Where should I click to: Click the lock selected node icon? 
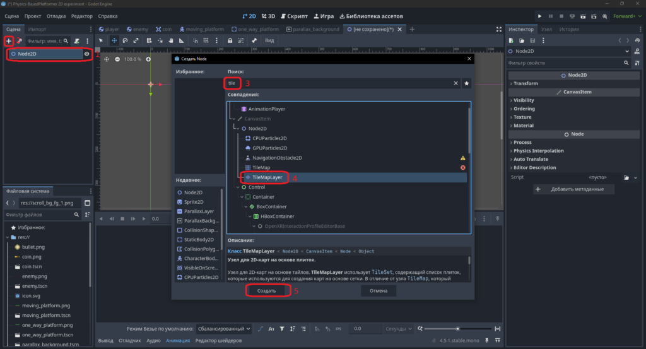230,40
